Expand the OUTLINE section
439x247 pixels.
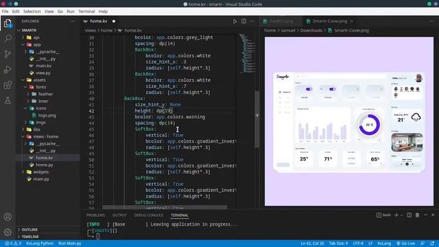(29, 230)
